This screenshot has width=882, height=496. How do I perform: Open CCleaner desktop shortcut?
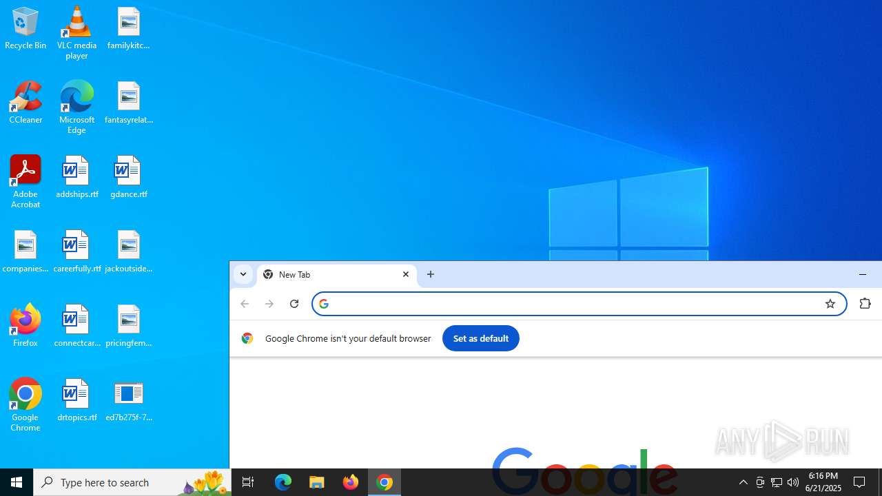[x=25, y=103]
